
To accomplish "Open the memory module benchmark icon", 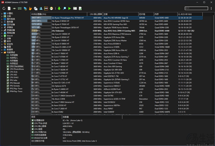I will [19, 9].
